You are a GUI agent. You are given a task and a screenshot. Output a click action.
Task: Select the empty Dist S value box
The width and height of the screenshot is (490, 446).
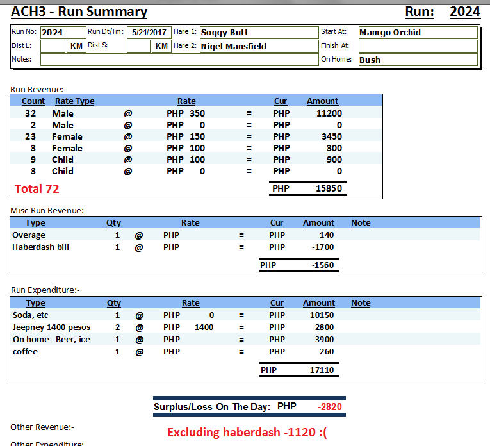pos(138,46)
